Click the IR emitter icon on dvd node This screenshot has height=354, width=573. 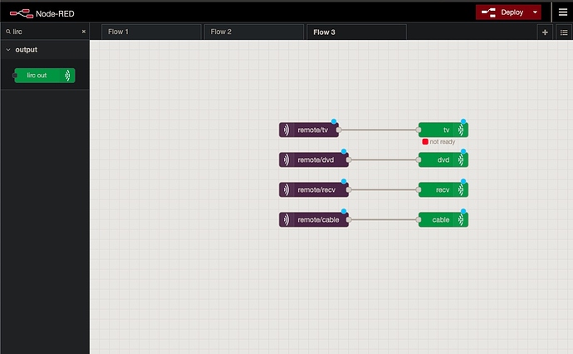click(461, 160)
